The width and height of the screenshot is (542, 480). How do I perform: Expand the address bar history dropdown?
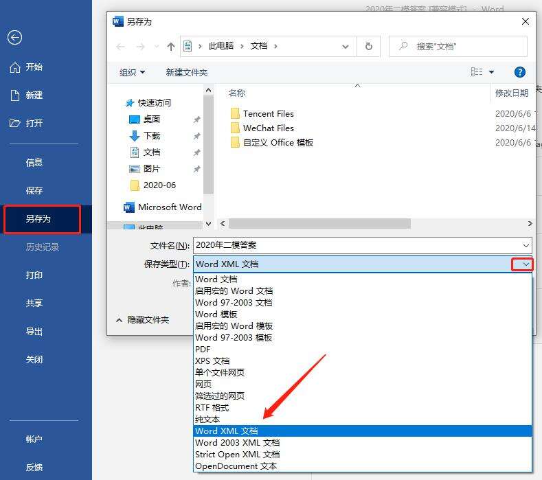tap(345, 46)
